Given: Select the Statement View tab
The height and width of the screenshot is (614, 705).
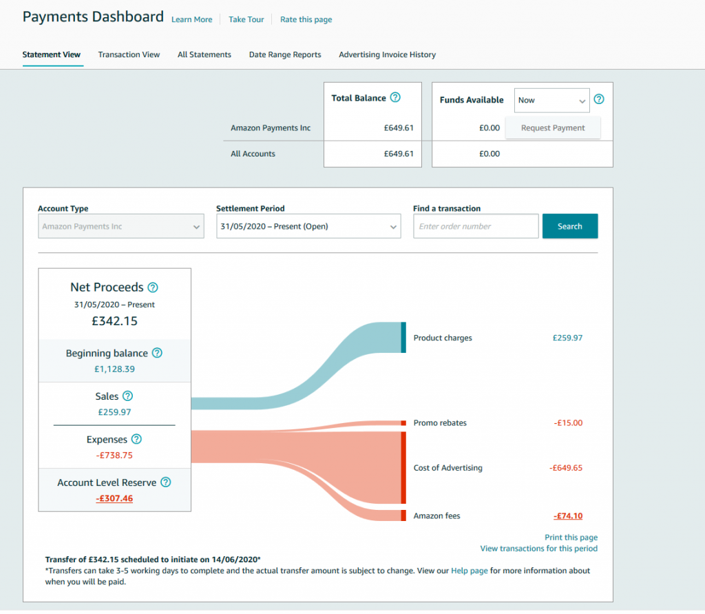Looking at the screenshot, I should point(51,54).
